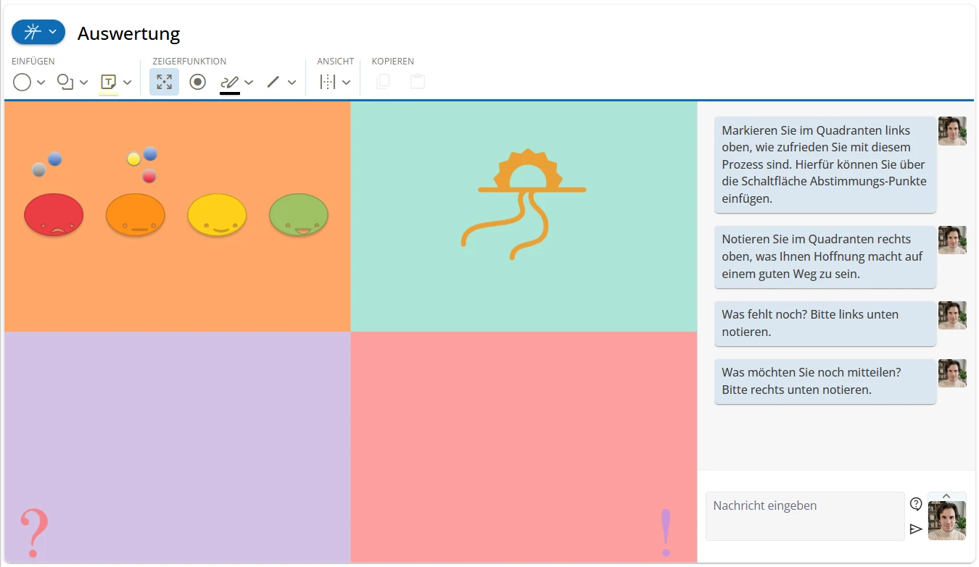Expand the text note tool dropdown arrow
Image resolution: width=979 pixels, height=567 pixels.
click(x=128, y=83)
